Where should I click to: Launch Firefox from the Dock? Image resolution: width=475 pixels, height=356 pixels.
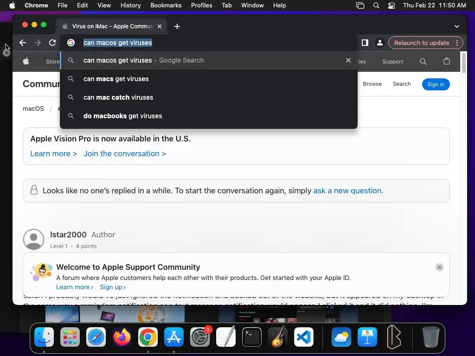click(x=122, y=337)
